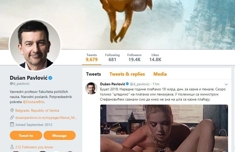Click the chain link icon beside website
Screen dimensions: 235x152
(x=12, y=117)
